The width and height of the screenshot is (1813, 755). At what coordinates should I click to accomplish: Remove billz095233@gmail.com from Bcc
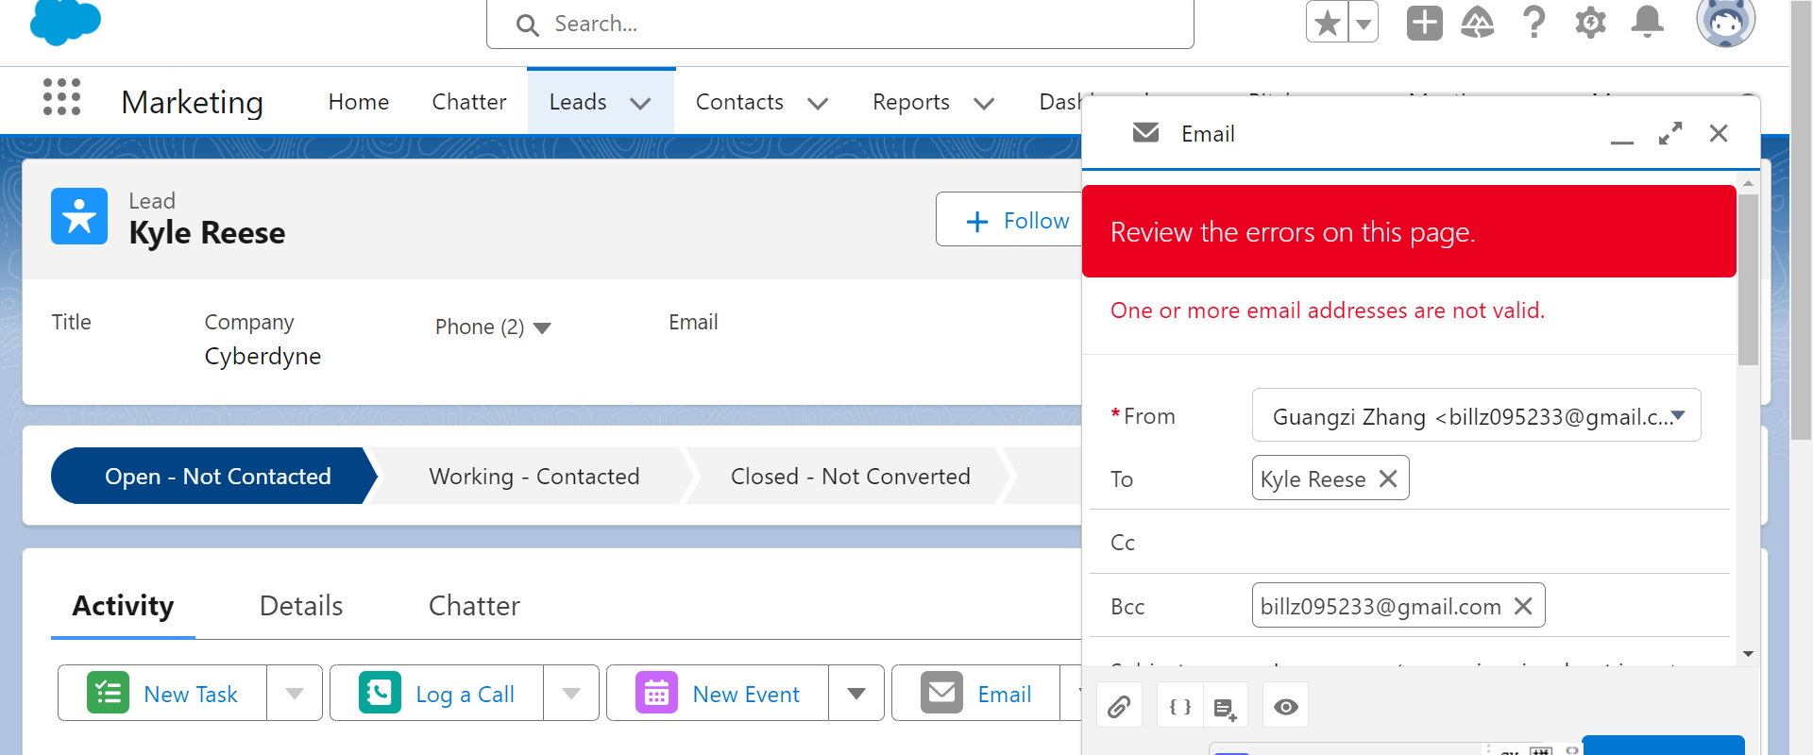pos(1523,606)
